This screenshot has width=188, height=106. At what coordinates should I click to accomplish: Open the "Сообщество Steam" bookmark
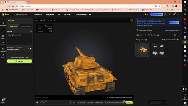click(73, 10)
